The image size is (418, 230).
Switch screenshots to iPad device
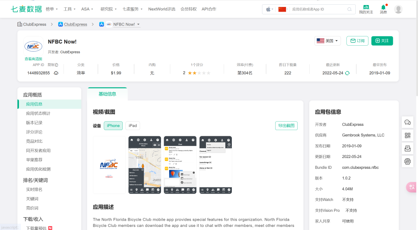[x=133, y=126]
